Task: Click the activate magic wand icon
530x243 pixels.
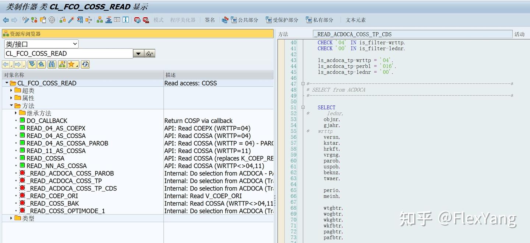Action: [71, 20]
